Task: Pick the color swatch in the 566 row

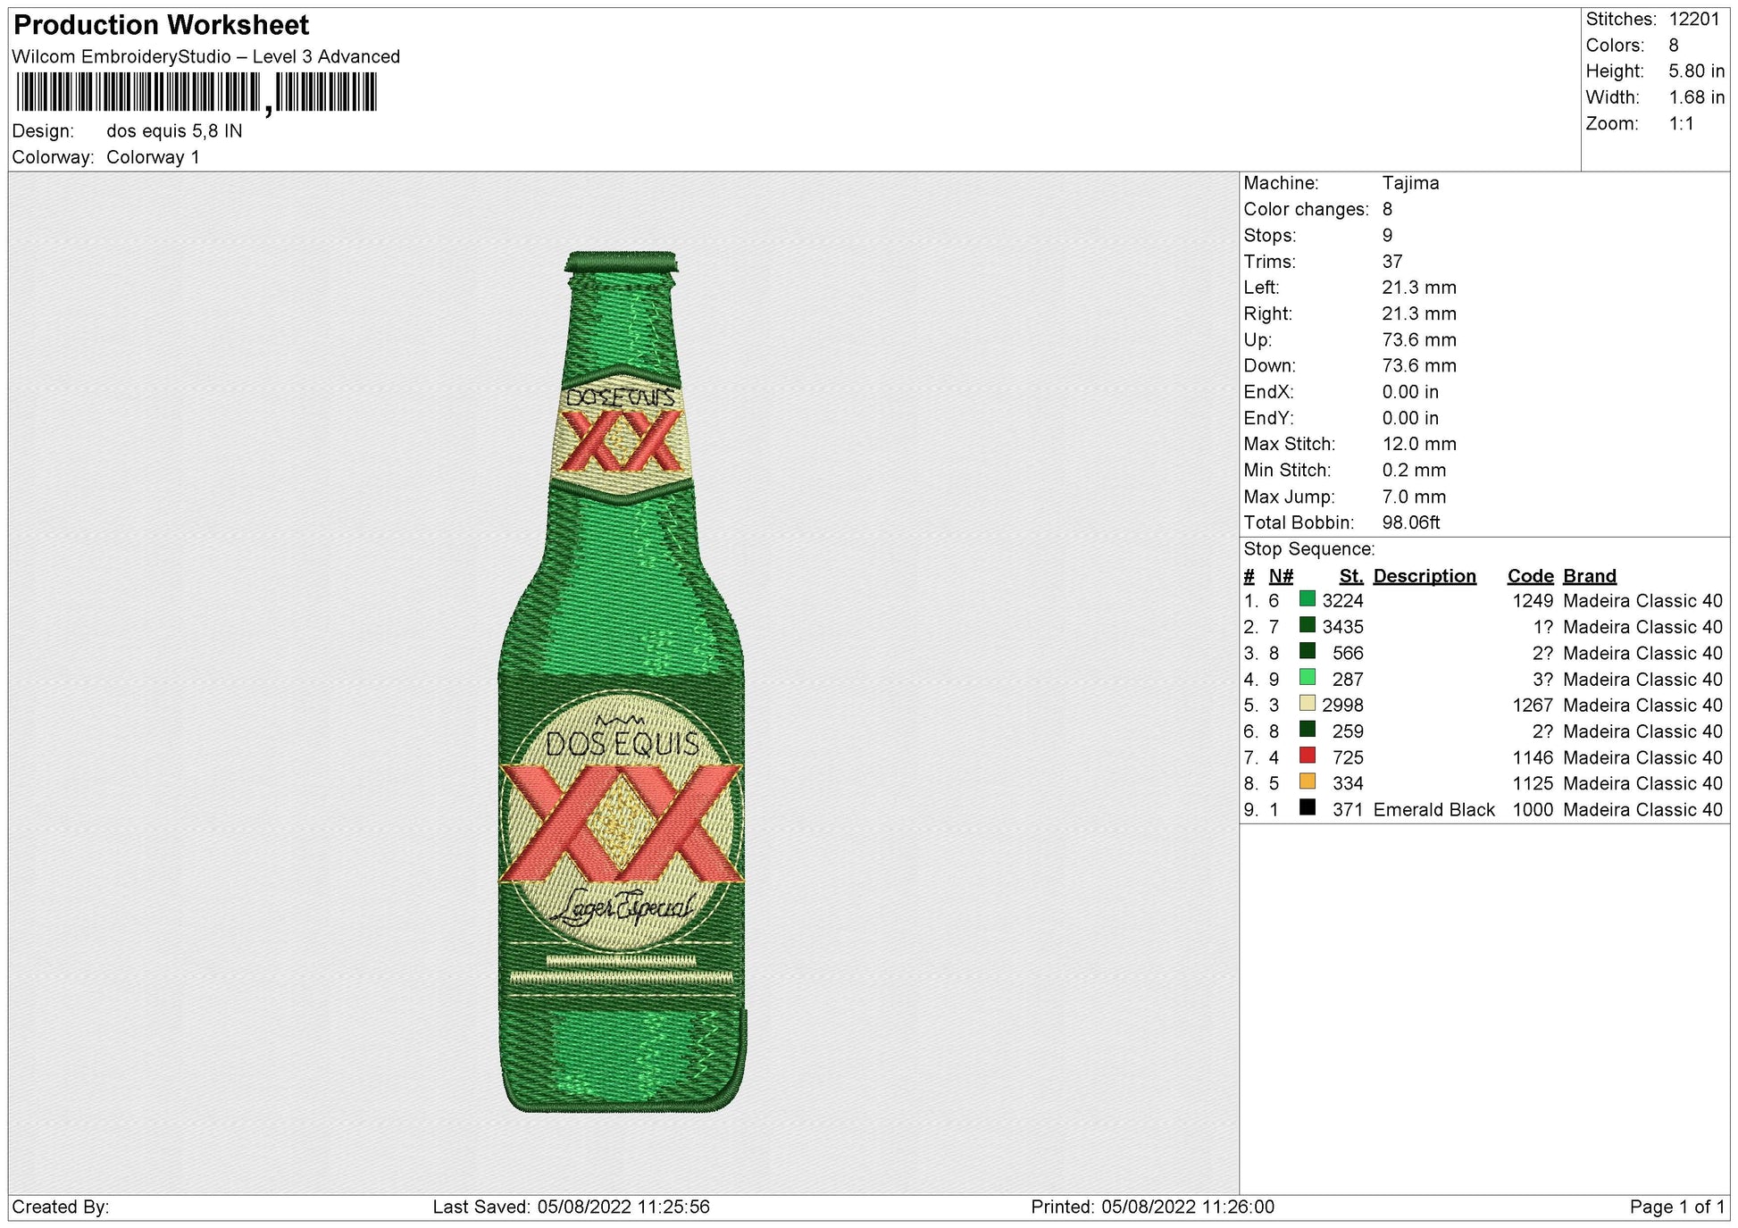Action: click(1308, 651)
